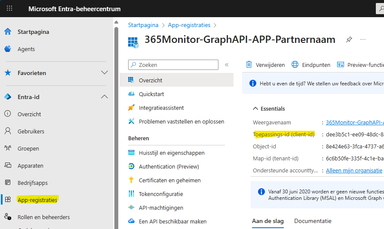The width and height of the screenshot is (384, 229).
Task: Click the Verwijderen trash can icon
Action: coord(249,64)
